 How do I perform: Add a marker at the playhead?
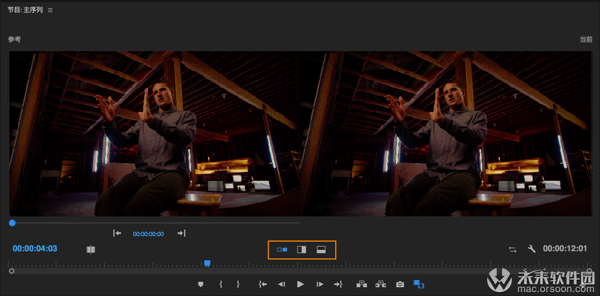(x=200, y=284)
